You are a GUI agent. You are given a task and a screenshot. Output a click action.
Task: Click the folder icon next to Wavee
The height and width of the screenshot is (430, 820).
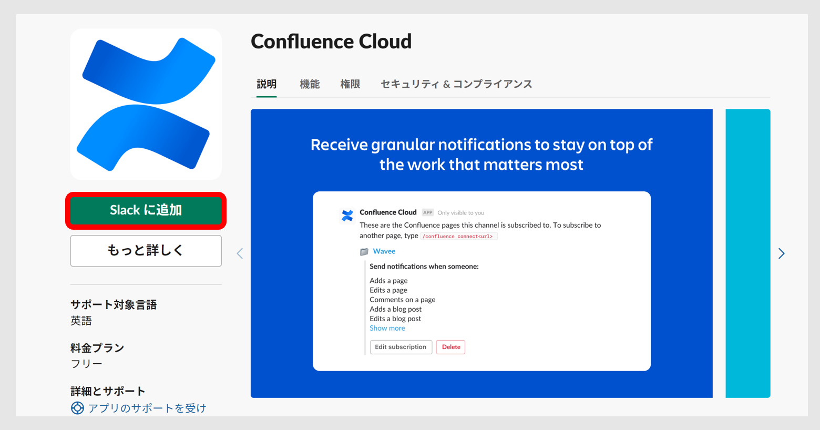coord(363,251)
